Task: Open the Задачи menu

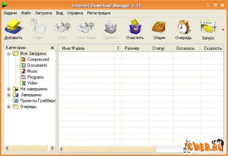Action: coord(10,13)
